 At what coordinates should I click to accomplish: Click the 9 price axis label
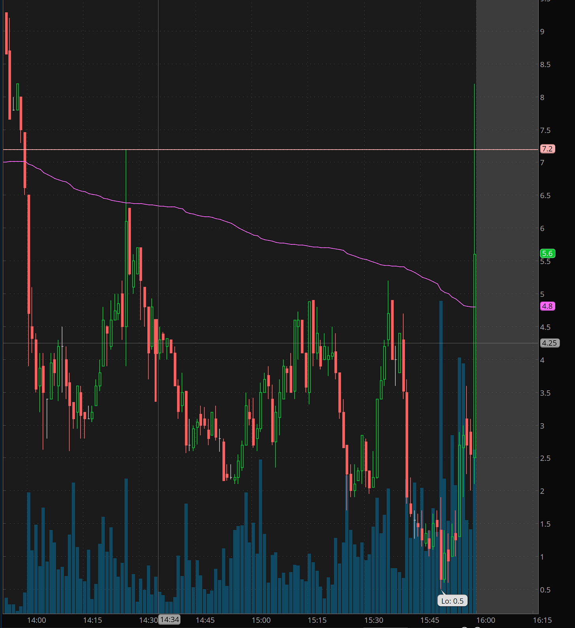point(542,32)
